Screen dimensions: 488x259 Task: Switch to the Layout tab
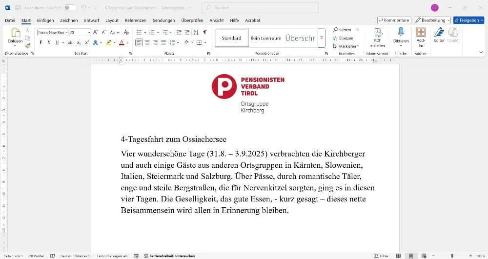point(112,20)
